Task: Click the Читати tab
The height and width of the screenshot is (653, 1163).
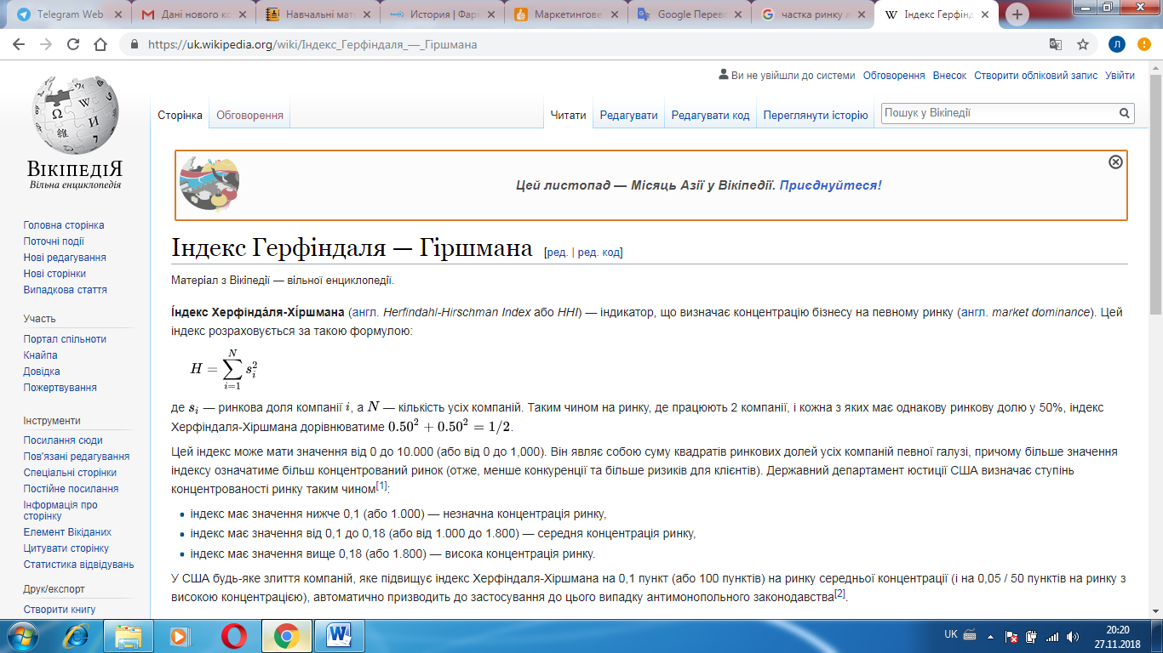Action: click(569, 116)
